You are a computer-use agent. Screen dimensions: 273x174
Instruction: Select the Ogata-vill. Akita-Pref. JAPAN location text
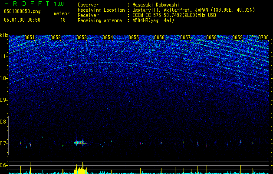(x=194, y=10)
